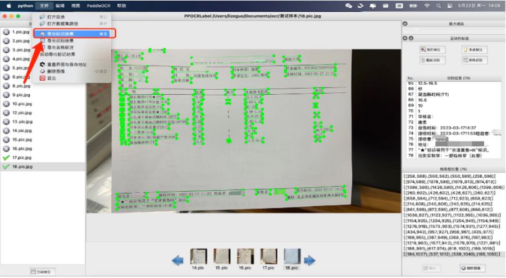The height and width of the screenshot is (278, 506).
Task: Click the delete image button at bottom right
Action: tap(472, 268)
